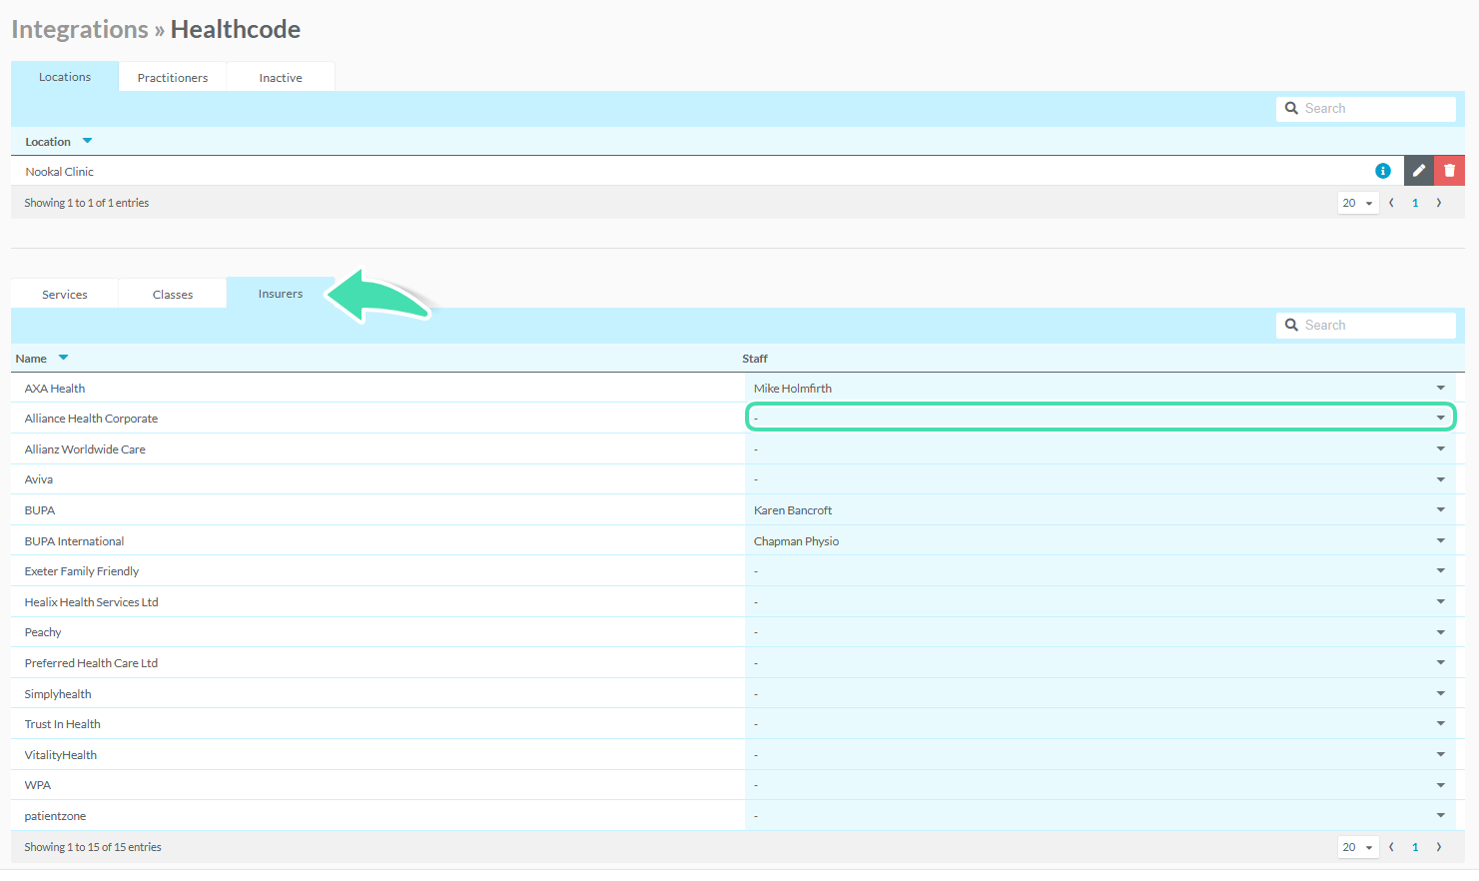This screenshot has width=1479, height=881.
Task: Switch to the Classes tab
Action: [173, 295]
